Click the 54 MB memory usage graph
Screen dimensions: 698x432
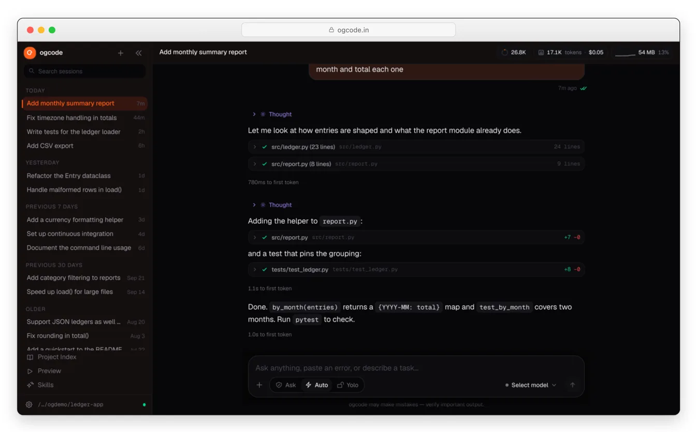coord(642,52)
